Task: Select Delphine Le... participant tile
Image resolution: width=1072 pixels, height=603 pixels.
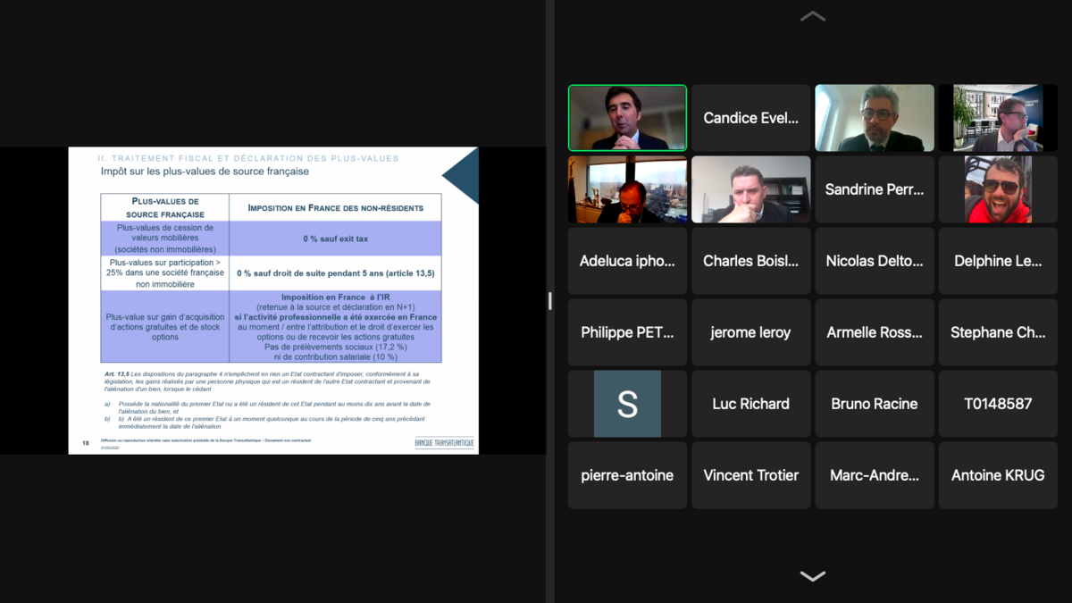Action: click(998, 261)
